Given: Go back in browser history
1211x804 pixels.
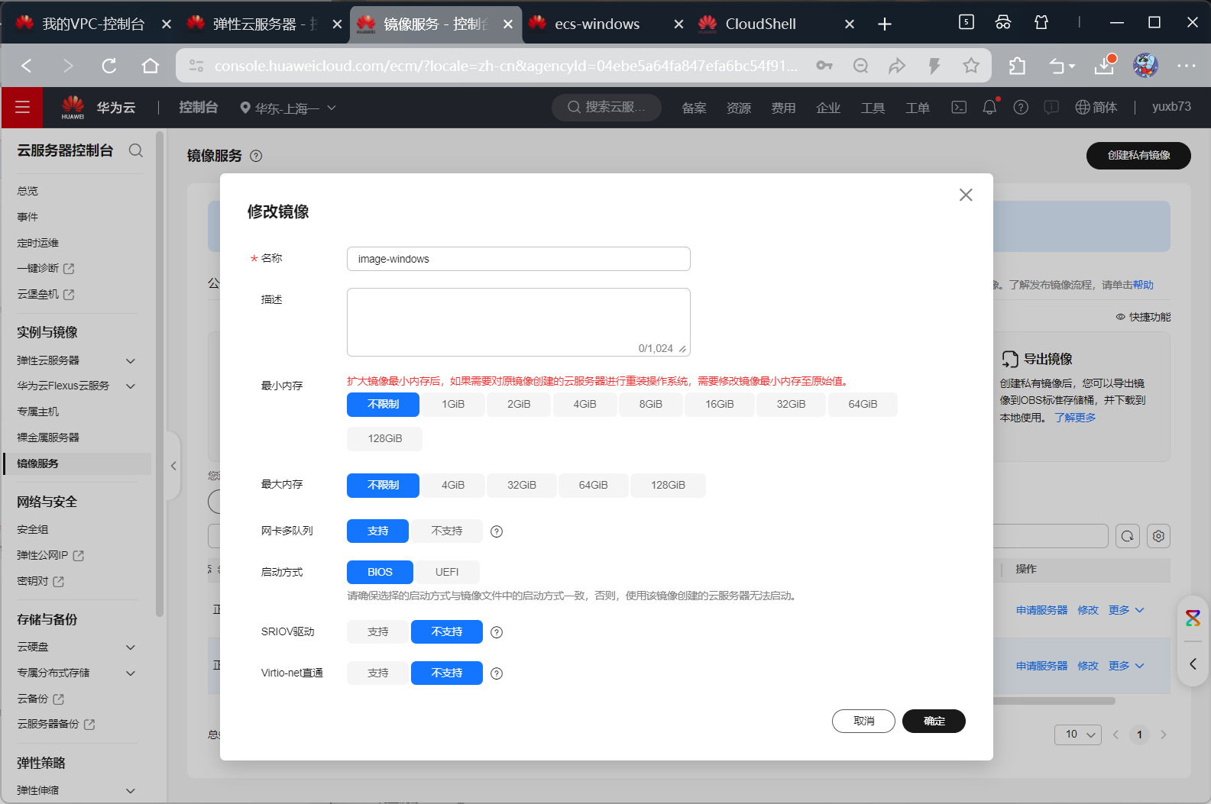Looking at the screenshot, I should click(x=27, y=66).
